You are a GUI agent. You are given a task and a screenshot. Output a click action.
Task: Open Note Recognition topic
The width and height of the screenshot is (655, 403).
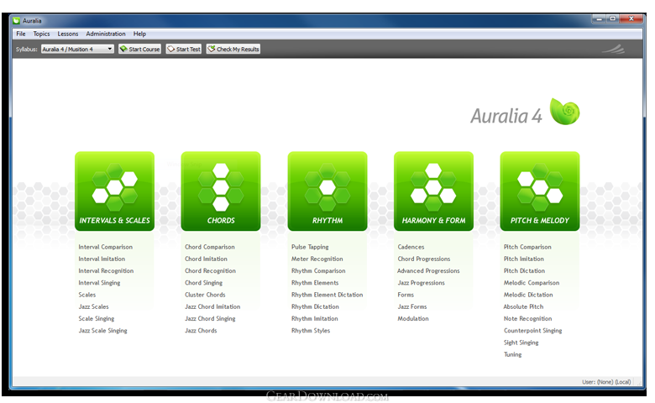point(527,319)
